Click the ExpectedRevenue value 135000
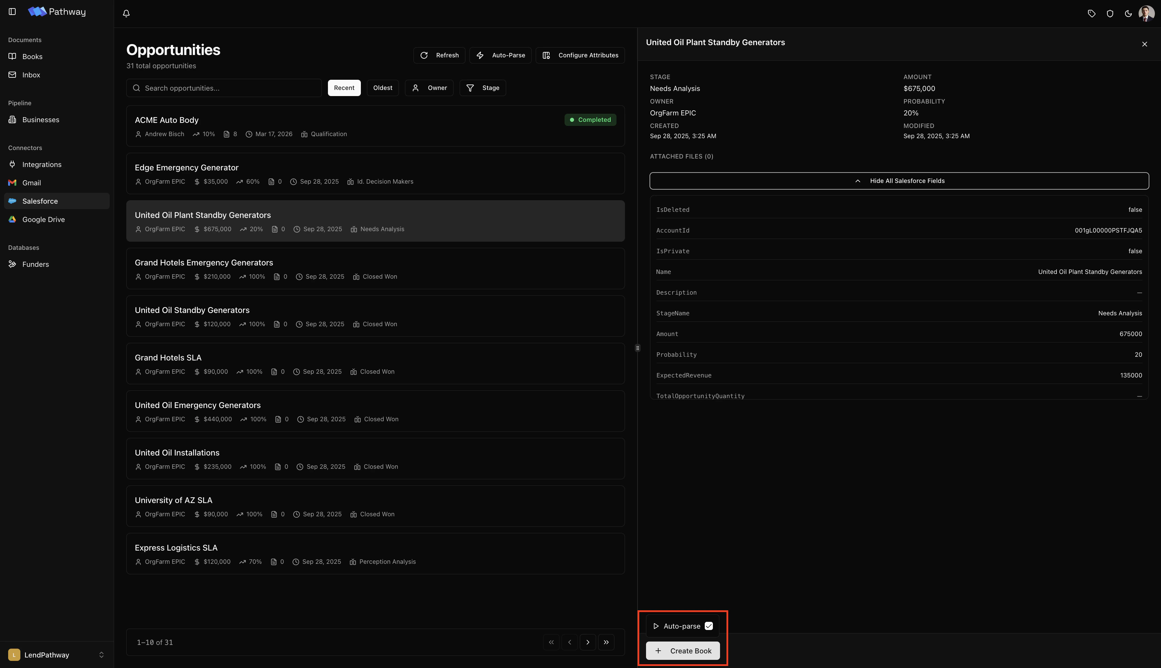This screenshot has width=1161, height=668. pyautogui.click(x=1131, y=375)
